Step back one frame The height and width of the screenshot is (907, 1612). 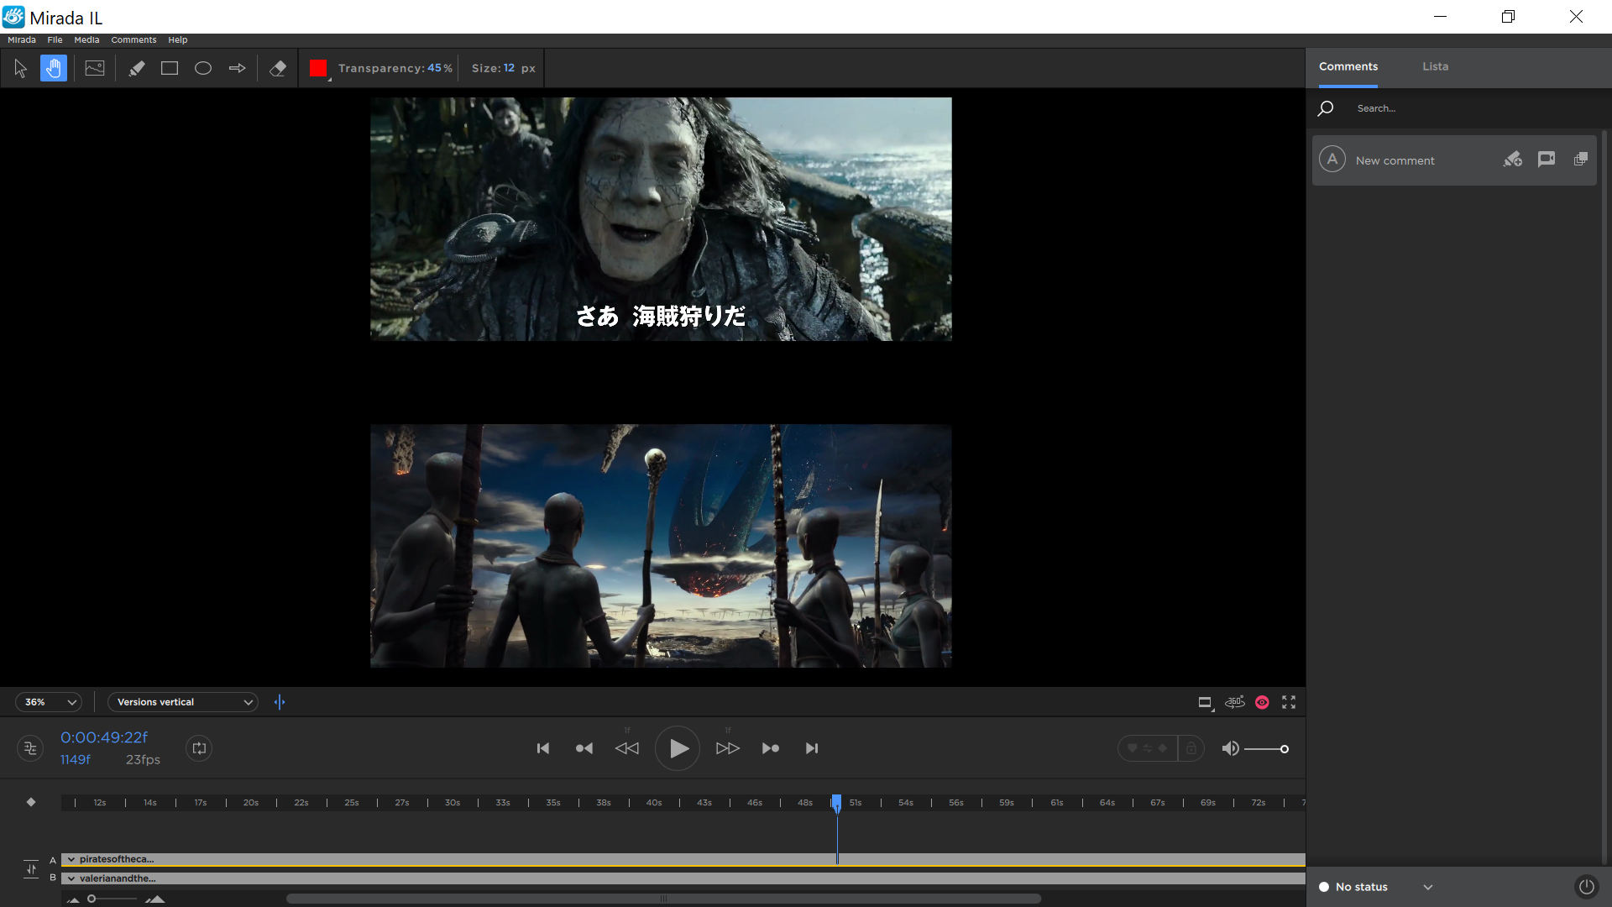[627, 748]
